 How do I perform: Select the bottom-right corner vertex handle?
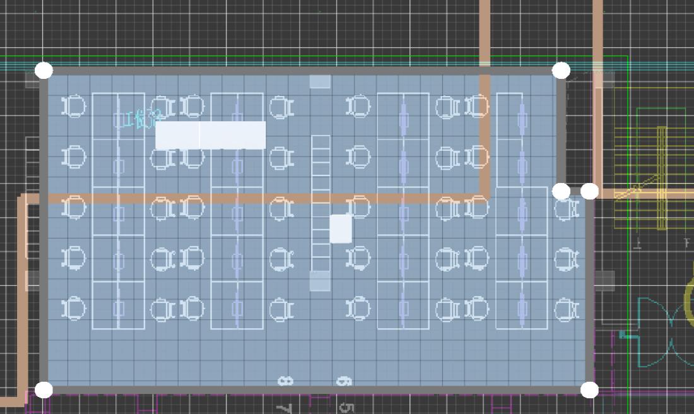[589, 390]
